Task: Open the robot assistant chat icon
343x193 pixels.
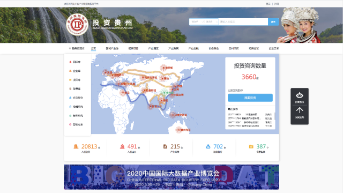Action: pos(300,97)
